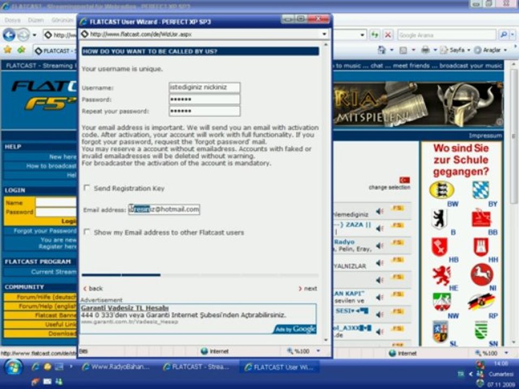Click the knight game banner advertisement

coord(418,104)
